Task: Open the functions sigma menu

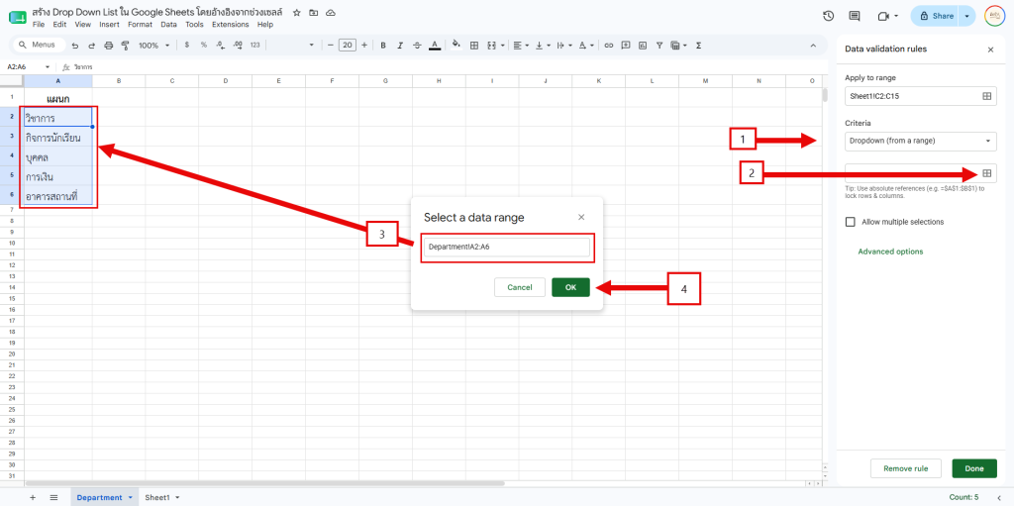Action: coord(698,46)
